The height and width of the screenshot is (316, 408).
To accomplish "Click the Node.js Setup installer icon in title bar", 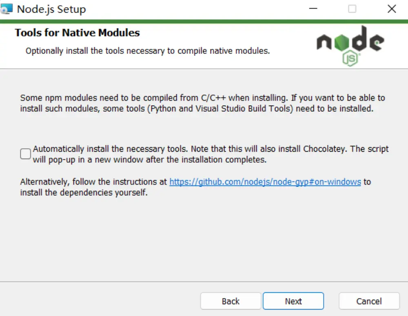I will coord(7,9).
